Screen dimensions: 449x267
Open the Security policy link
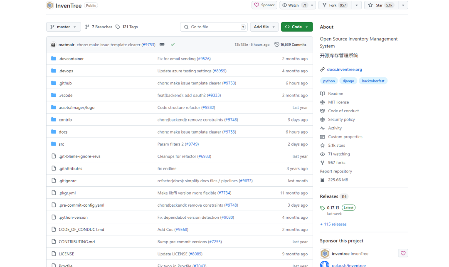click(337, 119)
